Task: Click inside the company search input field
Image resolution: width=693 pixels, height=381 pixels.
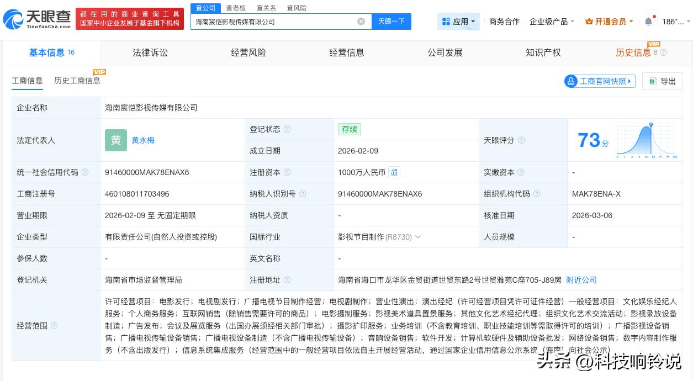Action: [276, 22]
